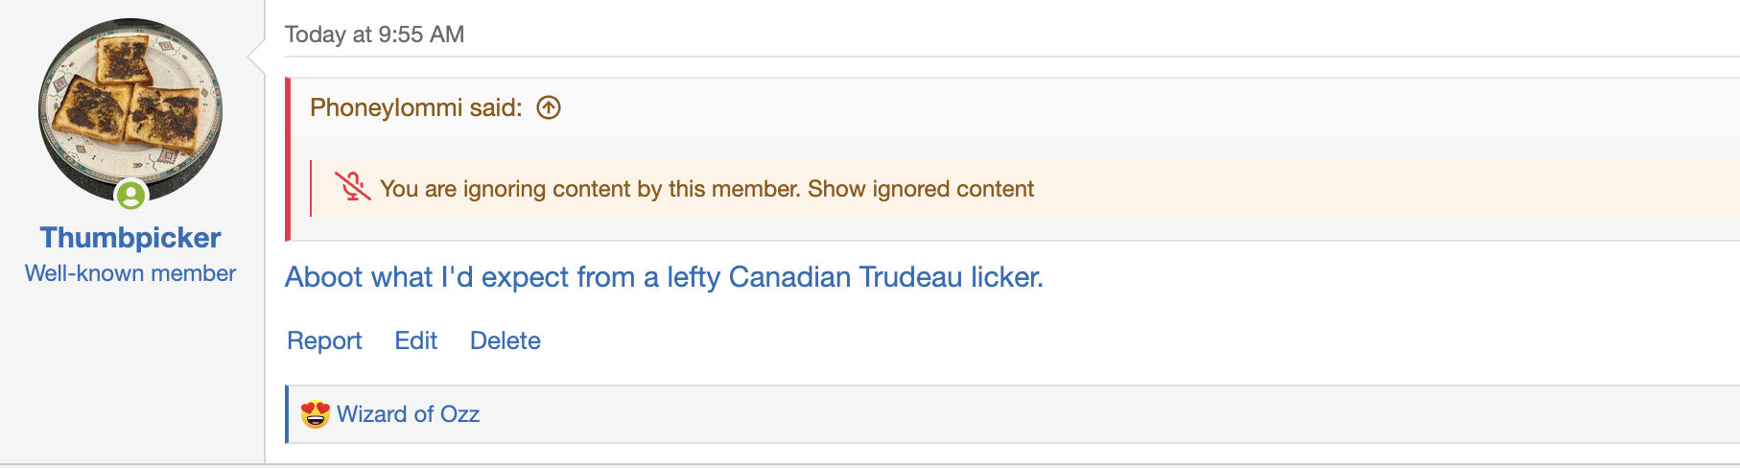Click the post pointer arrow beside avatar
1740x468 pixels.
click(x=257, y=58)
